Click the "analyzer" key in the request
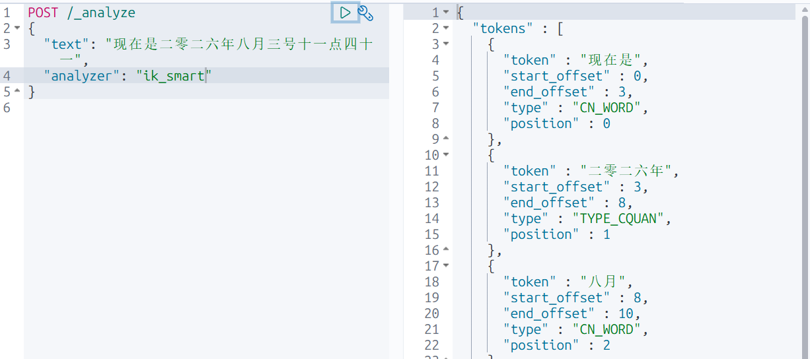Screen dimensions: 810x359 point(81,76)
